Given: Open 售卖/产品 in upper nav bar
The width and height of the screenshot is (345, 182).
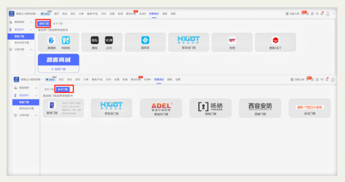Looking at the screenshot, I should pyautogui.click(x=93, y=14).
